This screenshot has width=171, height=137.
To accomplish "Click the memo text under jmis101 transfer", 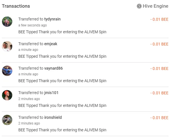I will tap(62, 105).
